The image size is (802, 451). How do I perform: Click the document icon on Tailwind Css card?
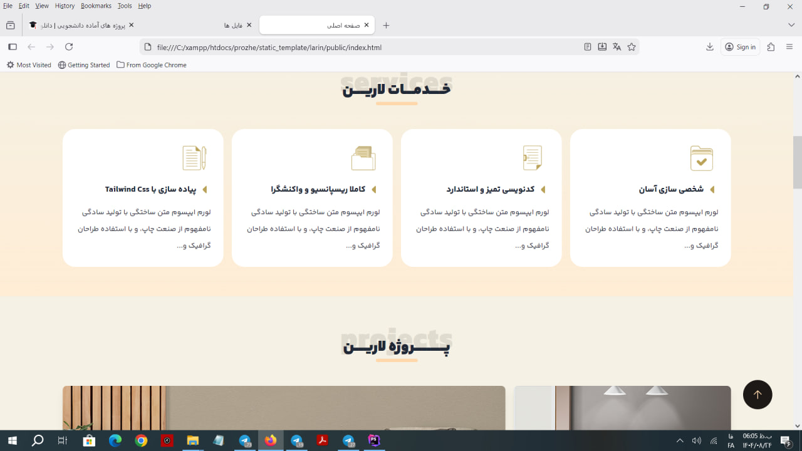pyautogui.click(x=194, y=157)
